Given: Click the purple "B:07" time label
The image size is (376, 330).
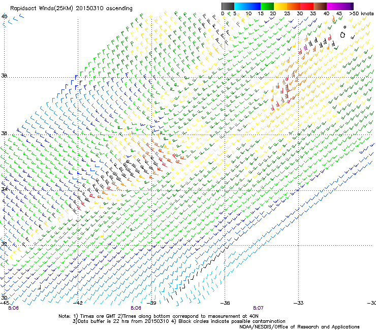Looking at the screenshot, I should (x=258, y=308).
